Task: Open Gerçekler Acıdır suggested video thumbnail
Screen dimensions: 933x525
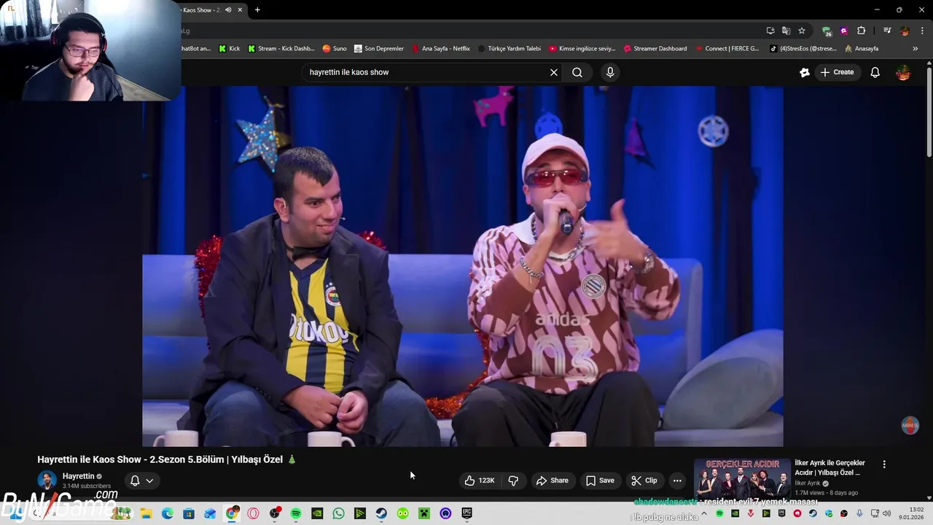Action: point(742,478)
